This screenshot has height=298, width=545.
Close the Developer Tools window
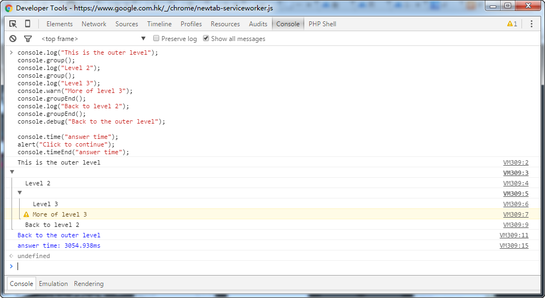[x=529, y=5]
